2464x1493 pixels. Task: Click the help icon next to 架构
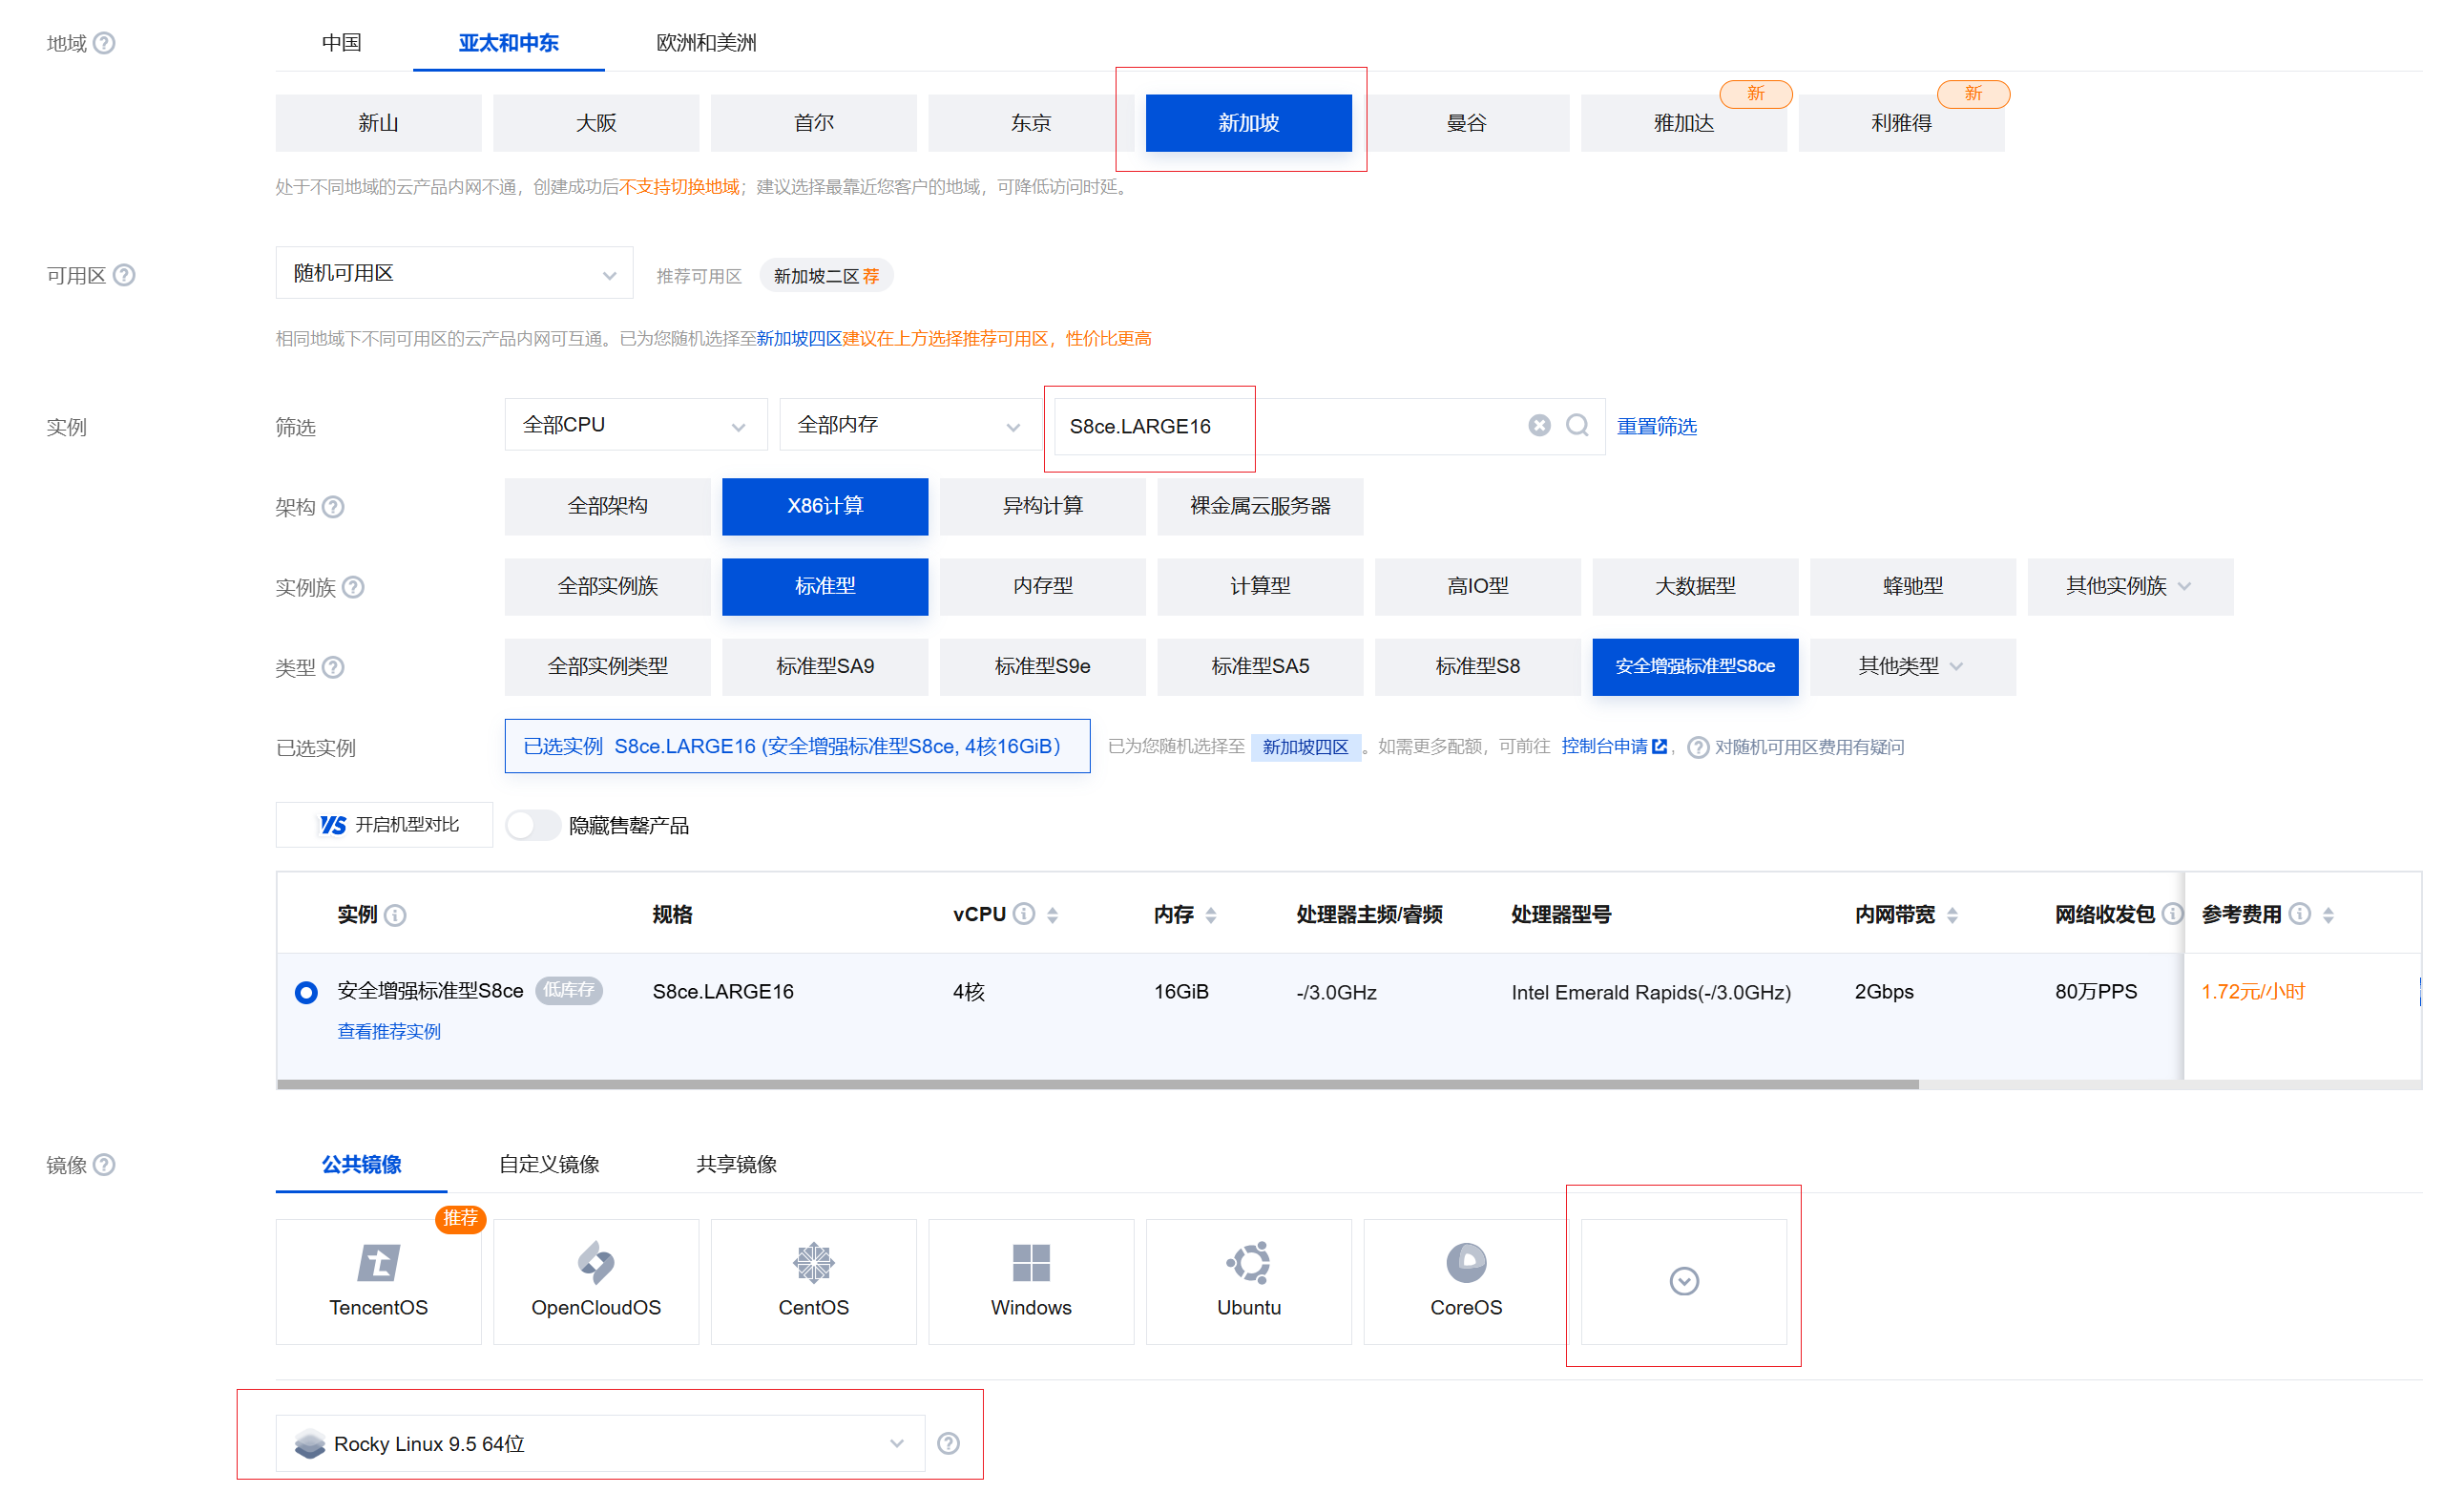(334, 507)
